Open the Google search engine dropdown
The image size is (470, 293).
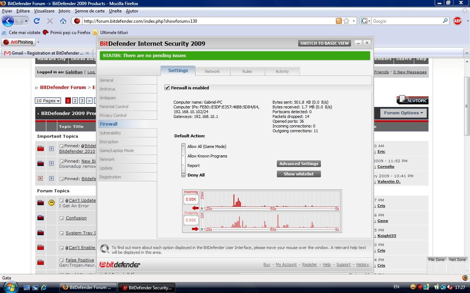pos(366,21)
